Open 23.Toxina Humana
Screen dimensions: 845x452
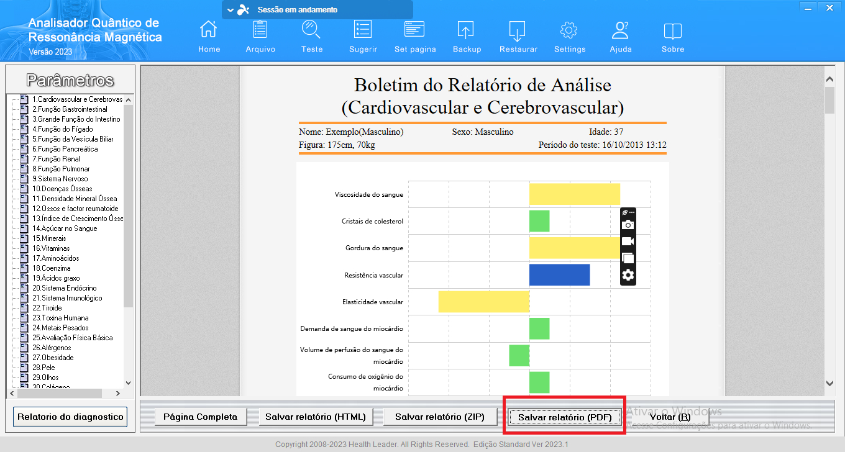60,318
